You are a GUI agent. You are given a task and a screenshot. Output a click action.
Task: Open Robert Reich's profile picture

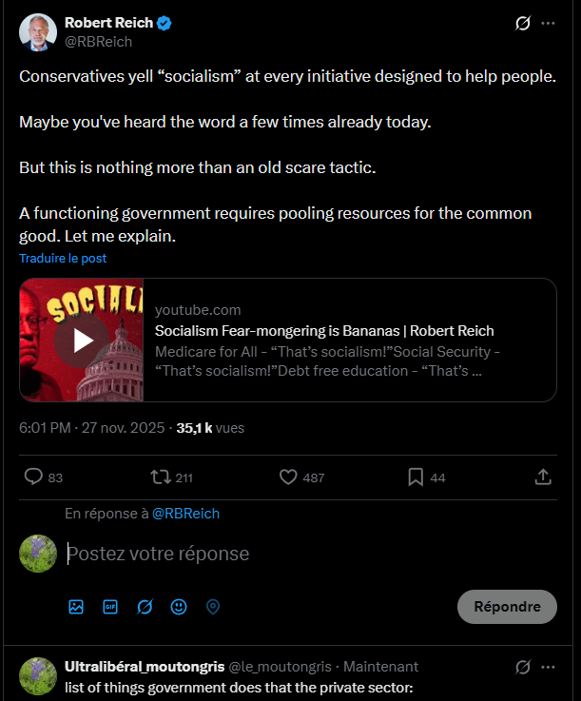(38, 32)
